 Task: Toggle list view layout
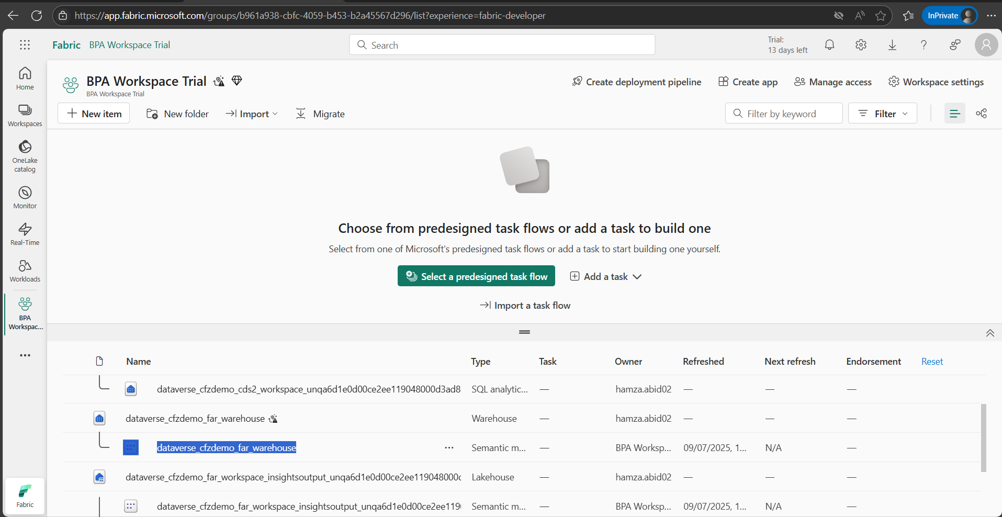[954, 114]
